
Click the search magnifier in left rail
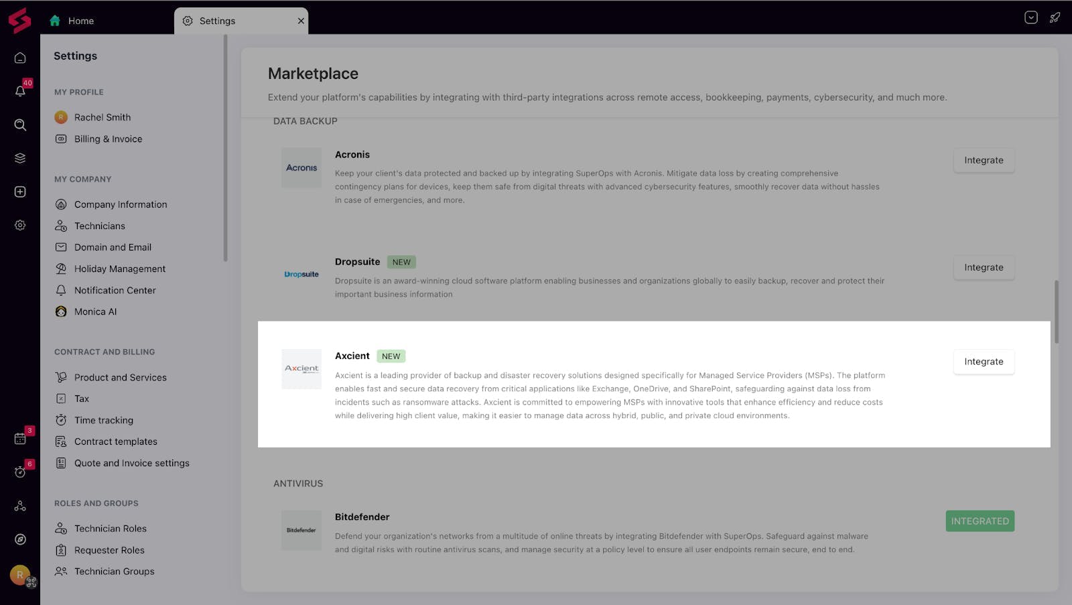tap(20, 125)
